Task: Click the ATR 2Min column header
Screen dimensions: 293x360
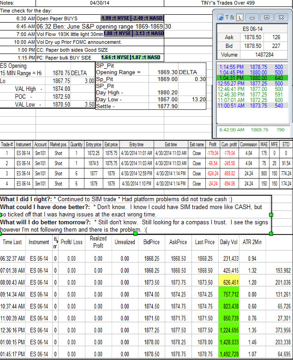Action: 252,242
